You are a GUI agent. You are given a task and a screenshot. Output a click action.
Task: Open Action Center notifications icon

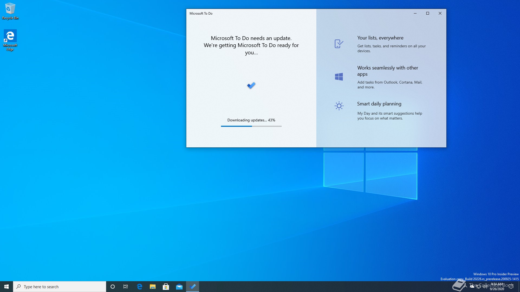pyautogui.click(x=511, y=287)
